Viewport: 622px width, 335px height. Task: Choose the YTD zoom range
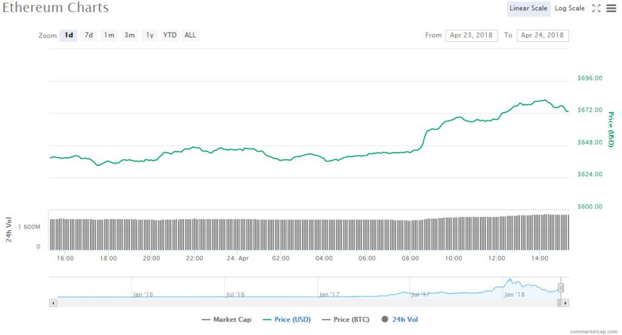(170, 35)
